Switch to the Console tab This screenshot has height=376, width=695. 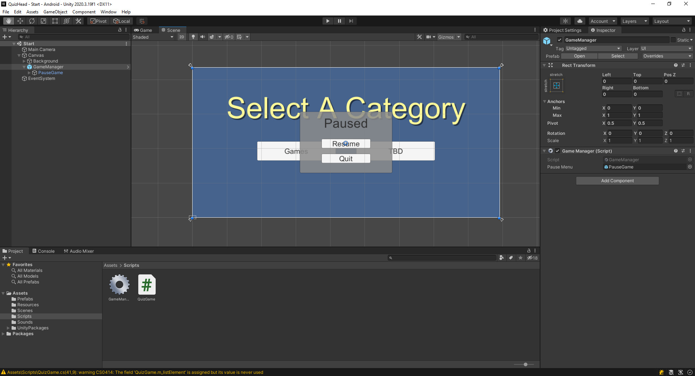(x=43, y=251)
